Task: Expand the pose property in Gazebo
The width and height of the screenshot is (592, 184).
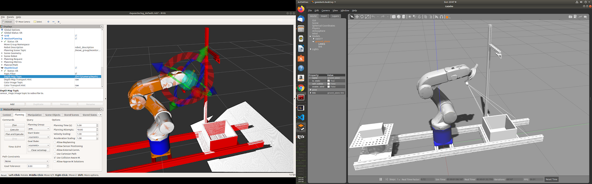Action: pyautogui.click(x=310, y=90)
